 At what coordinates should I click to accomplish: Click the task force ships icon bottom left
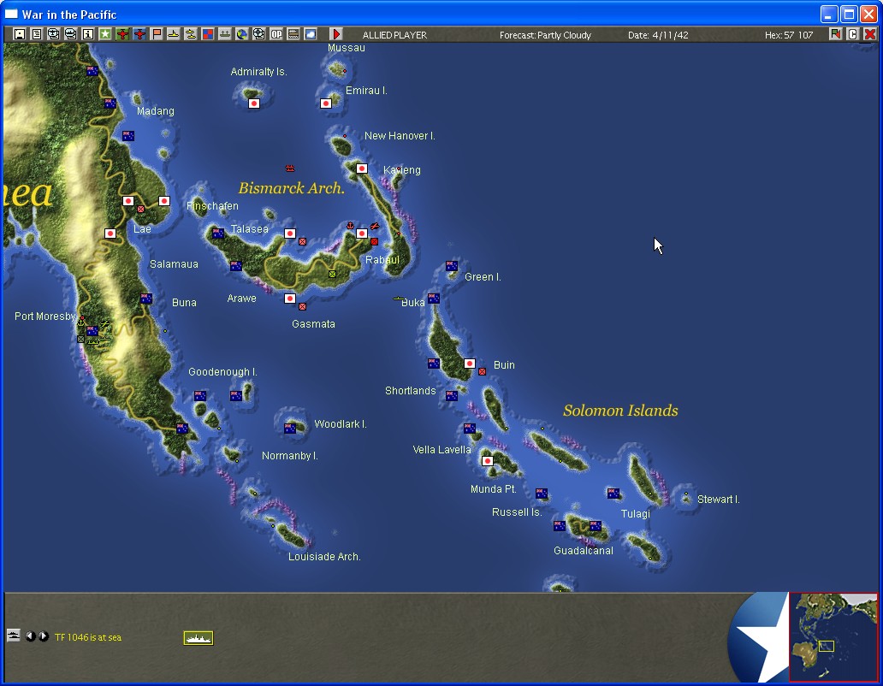click(x=14, y=636)
